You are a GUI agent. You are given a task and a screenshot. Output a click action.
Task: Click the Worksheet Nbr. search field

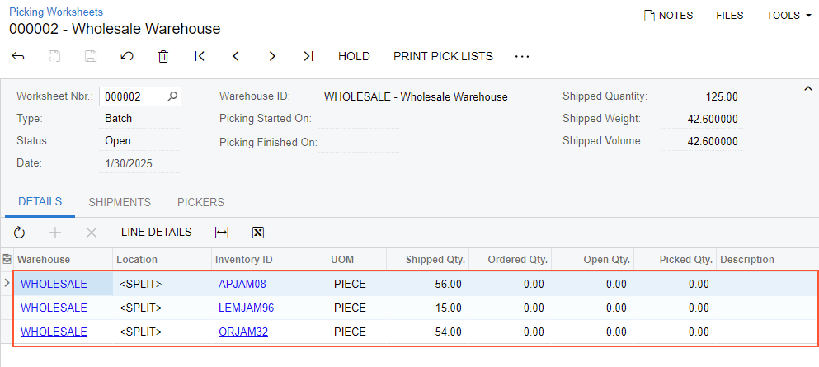(x=132, y=96)
